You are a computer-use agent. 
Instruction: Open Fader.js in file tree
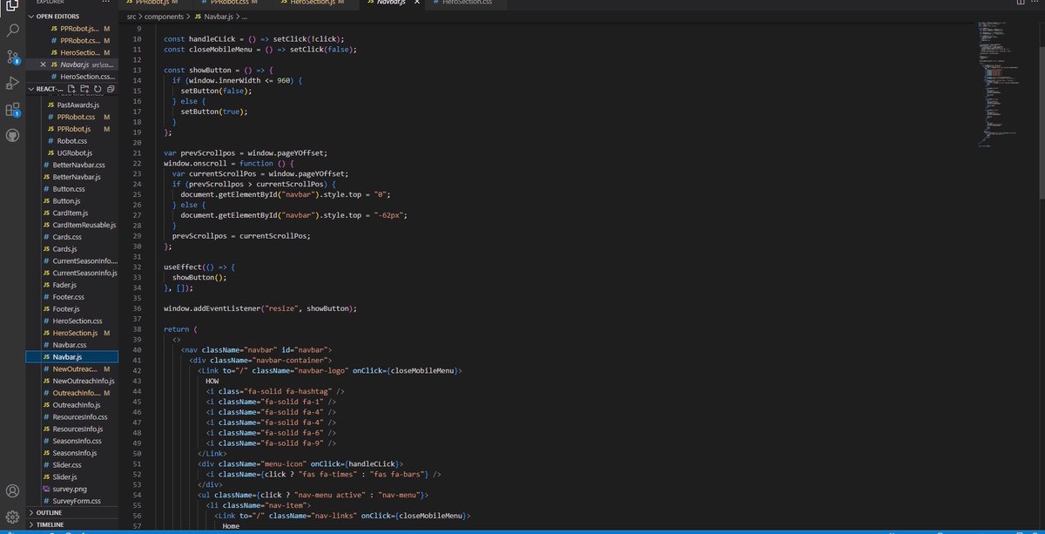tap(72, 285)
